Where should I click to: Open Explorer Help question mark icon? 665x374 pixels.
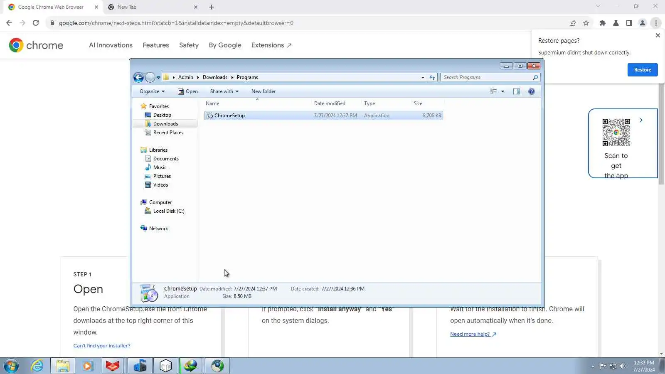coord(532,91)
